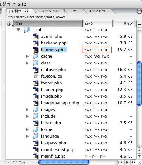
Task: Click the pane divider grip on the left
Action: 3,86
